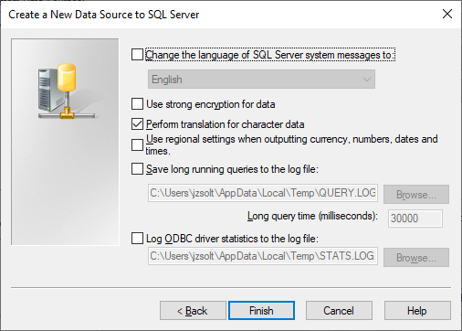Click the language dropdown chevron arrow
This screenshot has width=462, height=331.
click(x=367, y=80)
